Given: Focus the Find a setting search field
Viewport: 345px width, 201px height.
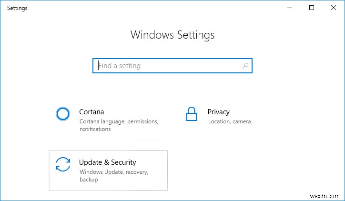Looking at the screenshot, I should (x=167, y=66).
